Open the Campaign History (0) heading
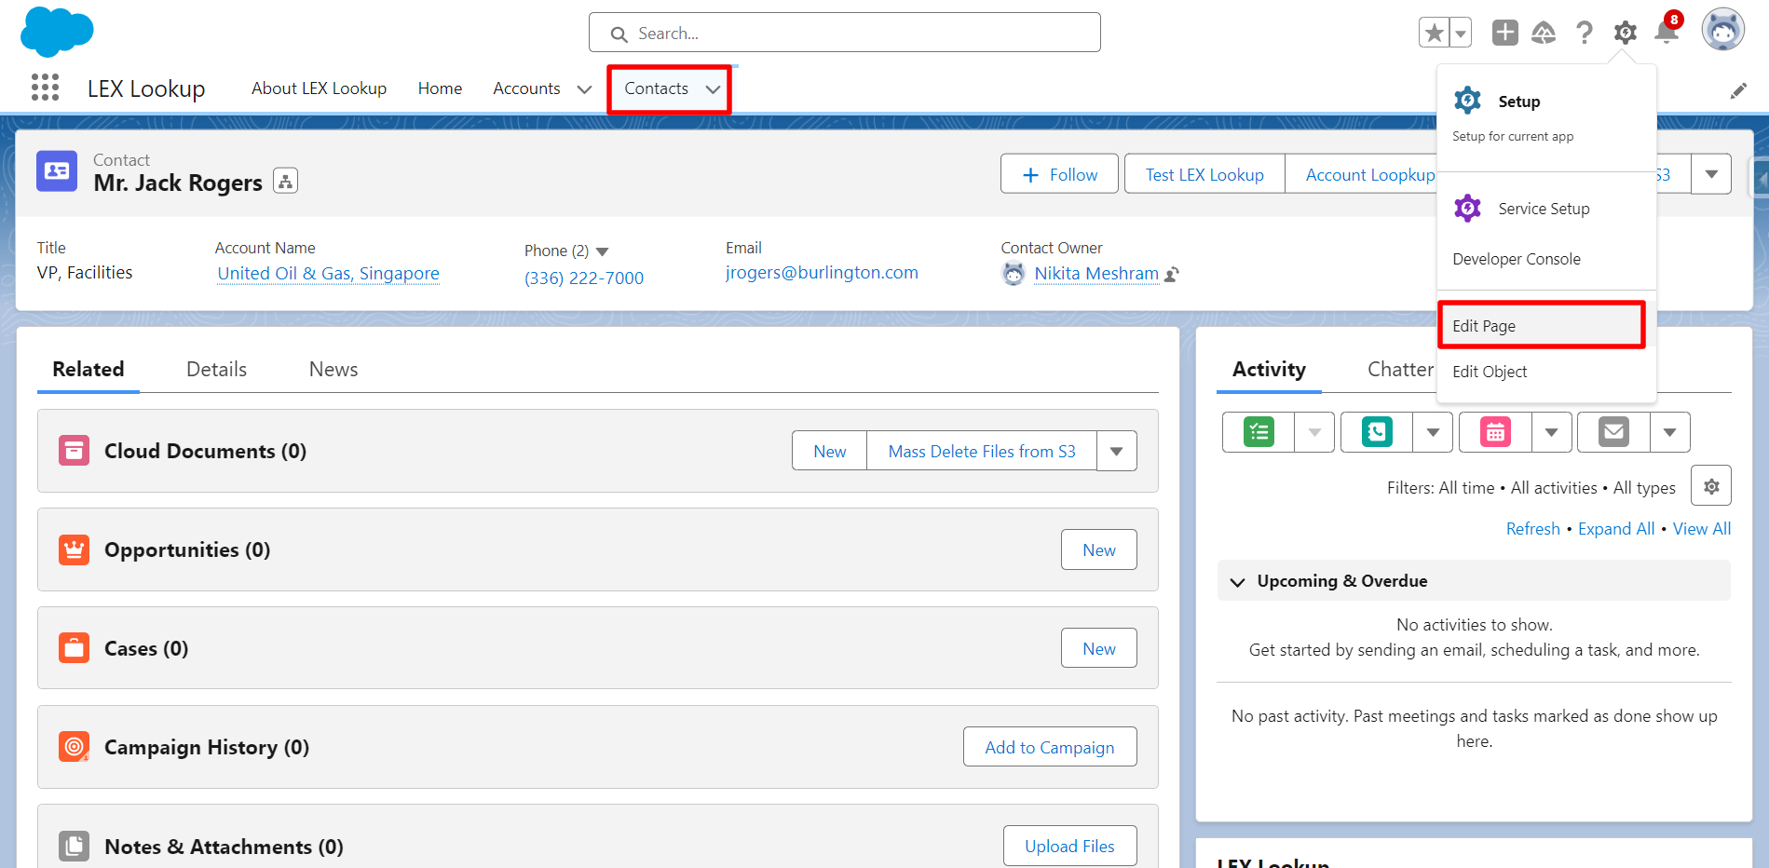Screen dimensions: 1769x868 click(x=207, y=747)
